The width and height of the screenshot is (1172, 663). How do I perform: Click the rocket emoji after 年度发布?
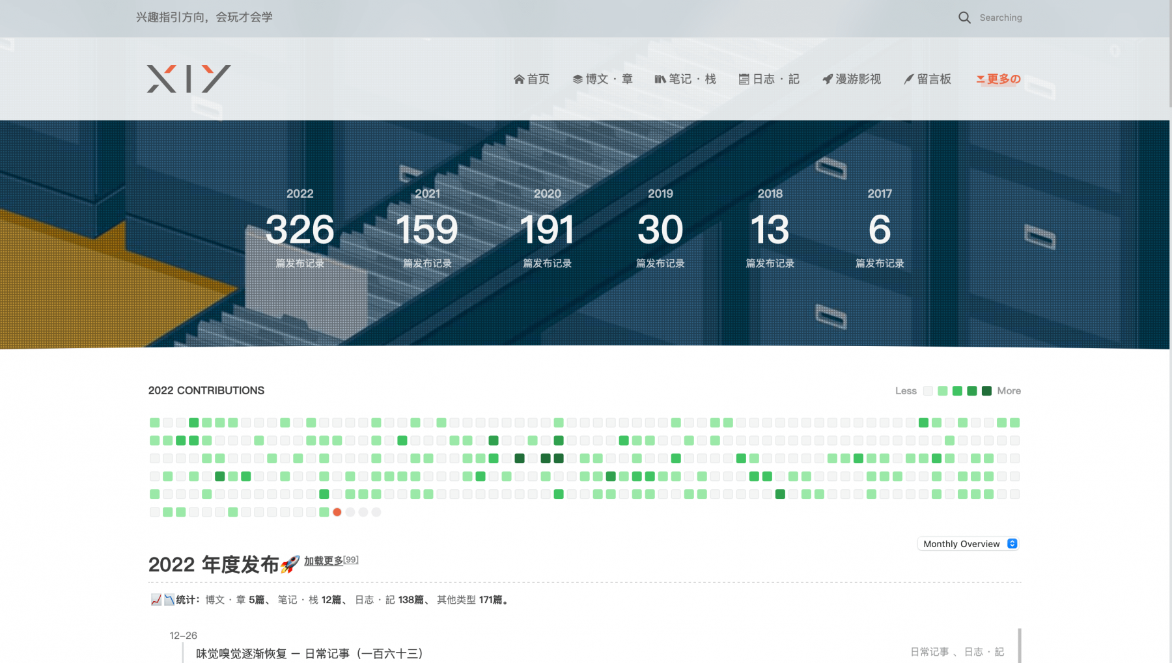click(x=290, y=564)
